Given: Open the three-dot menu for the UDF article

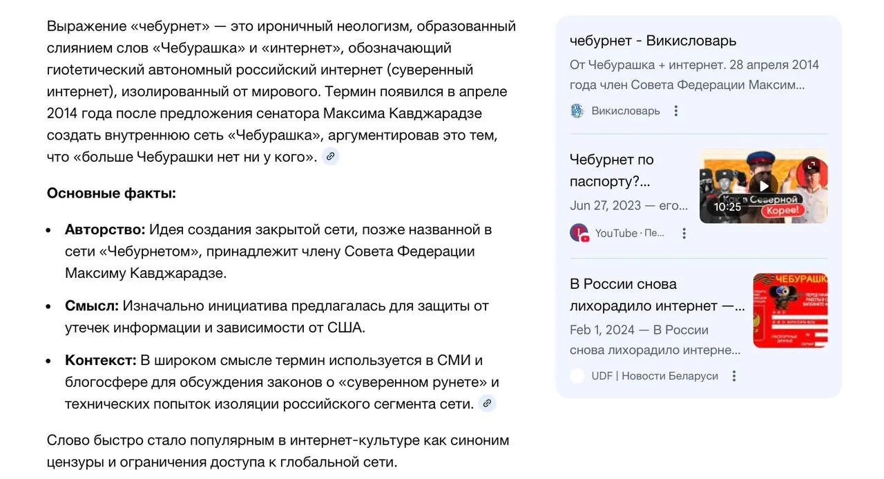Looking at the screenshot, I should [734, 375].
